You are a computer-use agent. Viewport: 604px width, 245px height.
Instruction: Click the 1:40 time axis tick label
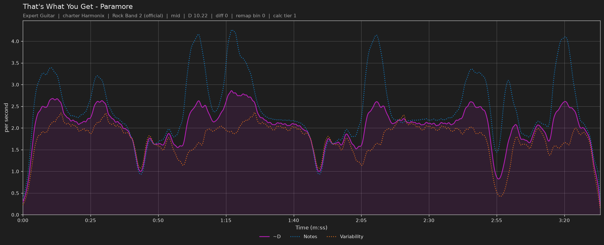click(293, 221)
